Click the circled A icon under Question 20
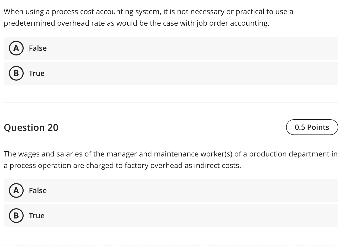 [x=16, y=190]
